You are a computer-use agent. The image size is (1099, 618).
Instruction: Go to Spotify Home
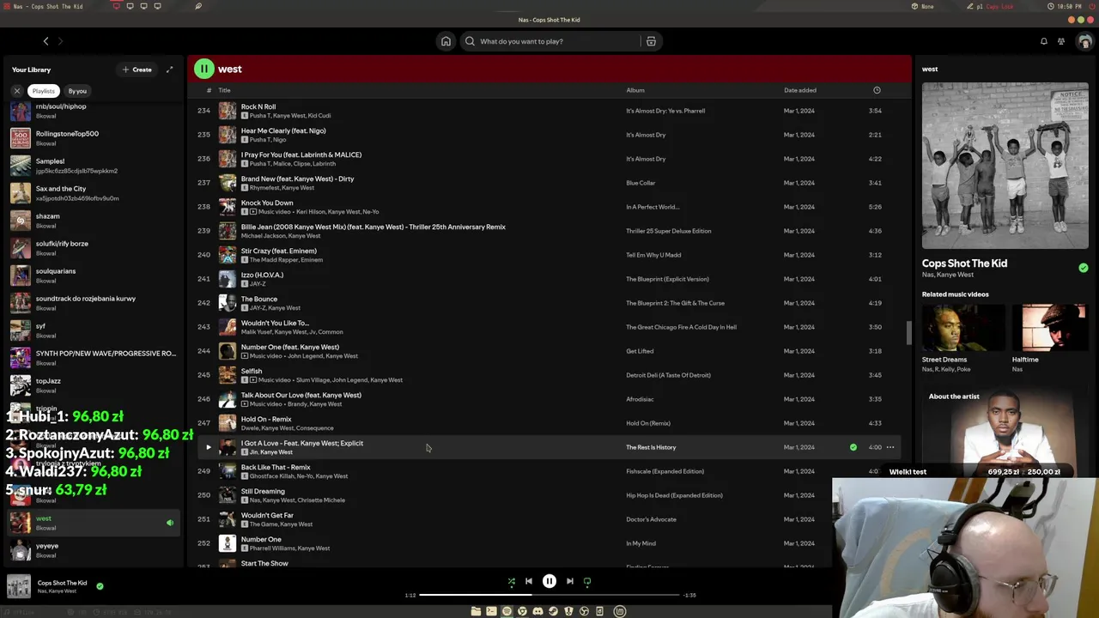(x=446, y=41)
